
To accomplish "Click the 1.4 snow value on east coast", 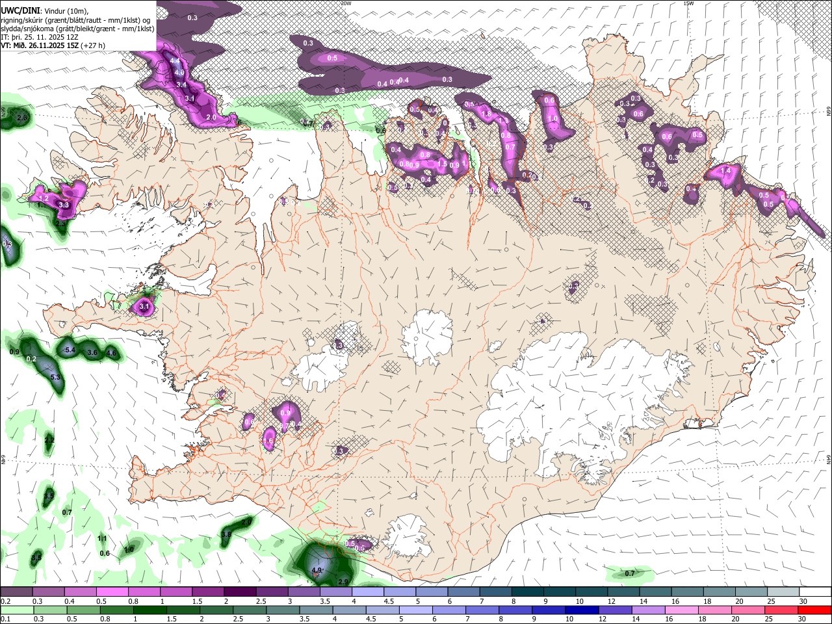I will click(726, 171).
